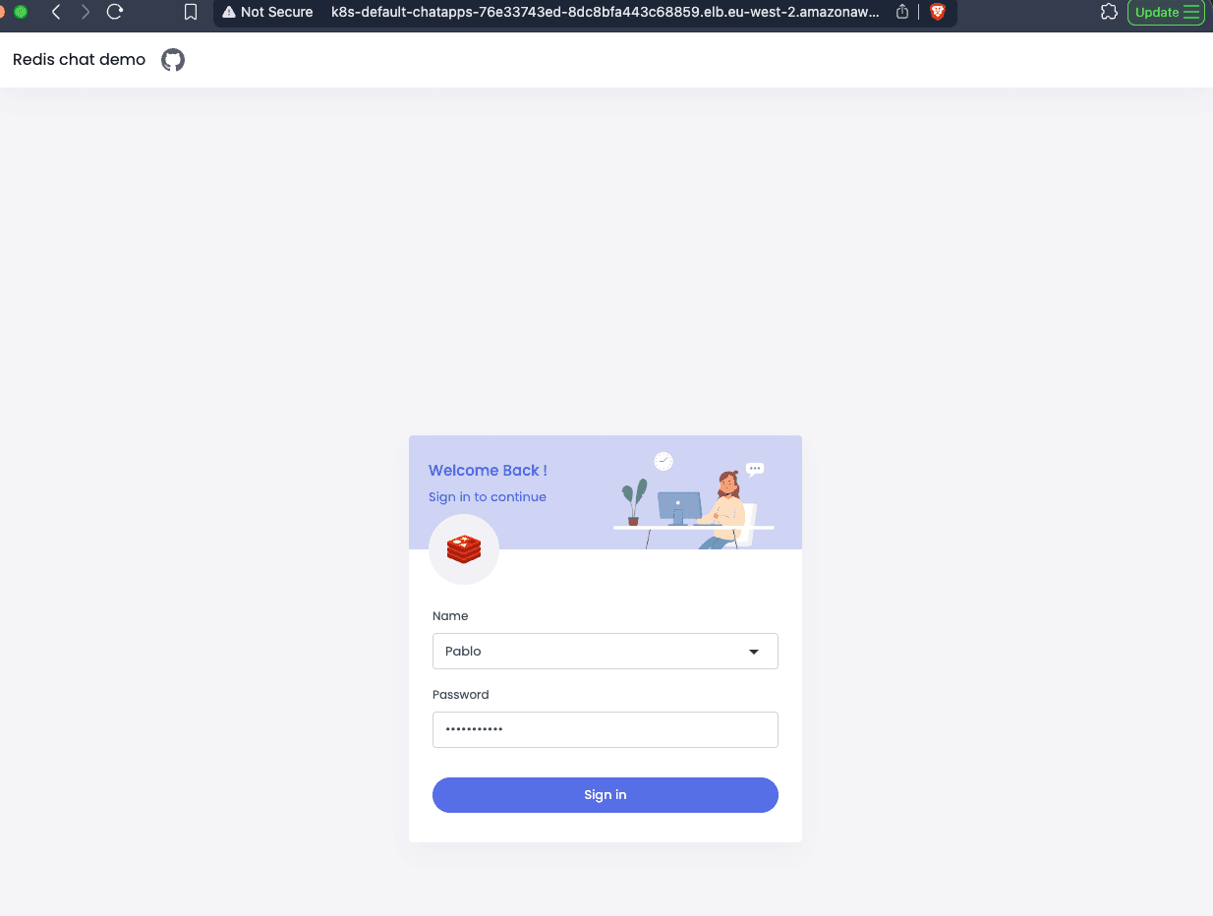
Task: Click the Name field's caret arrow
Action: (754, 652)
